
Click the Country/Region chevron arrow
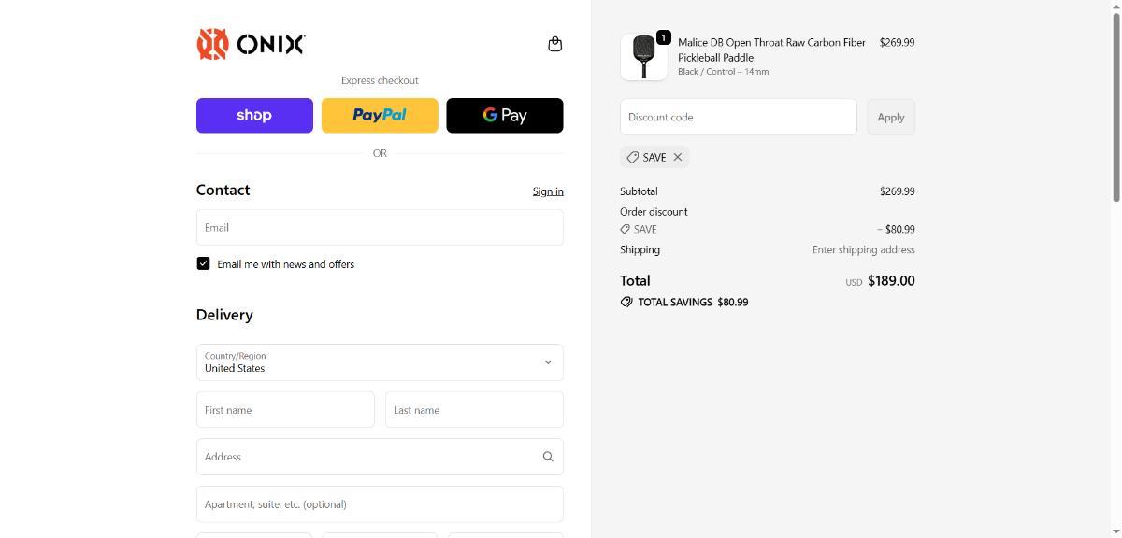pyautogui.click(x=548, y=362)
